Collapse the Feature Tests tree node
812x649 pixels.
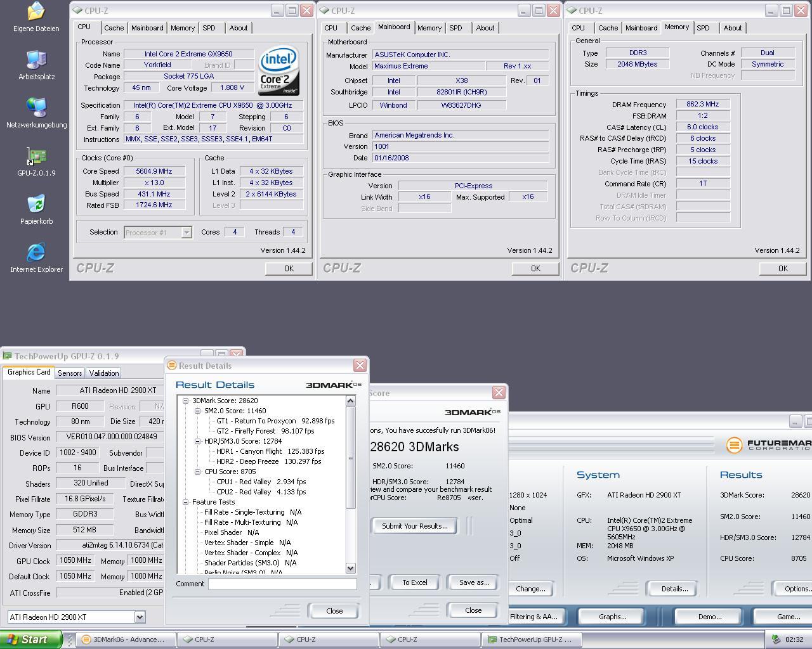pyautogui.click(x=186, y=502)
